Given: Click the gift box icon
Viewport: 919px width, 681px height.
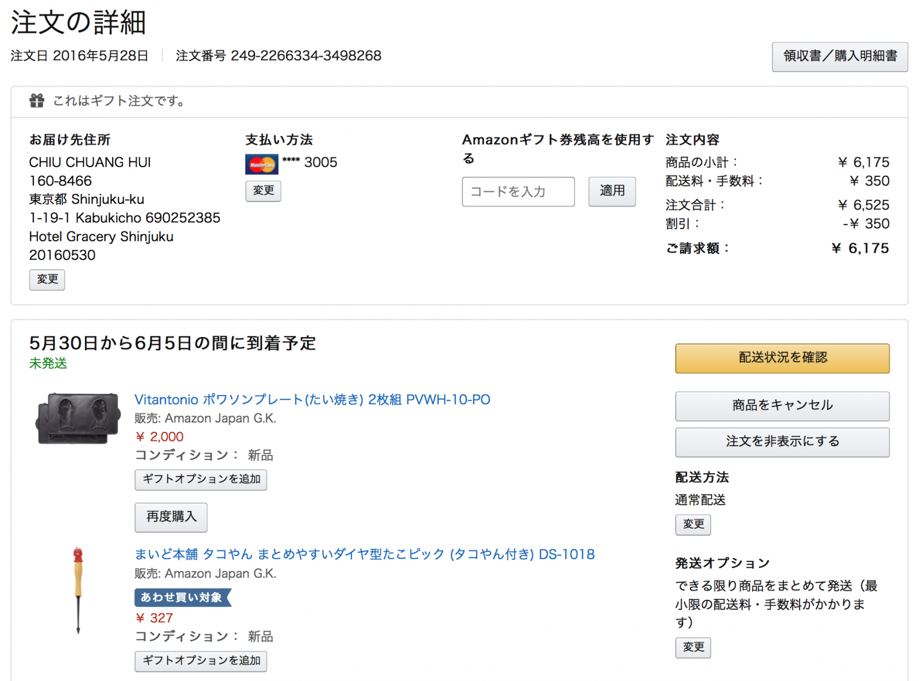Looking at the screenshot, I should tap(37, 100).
